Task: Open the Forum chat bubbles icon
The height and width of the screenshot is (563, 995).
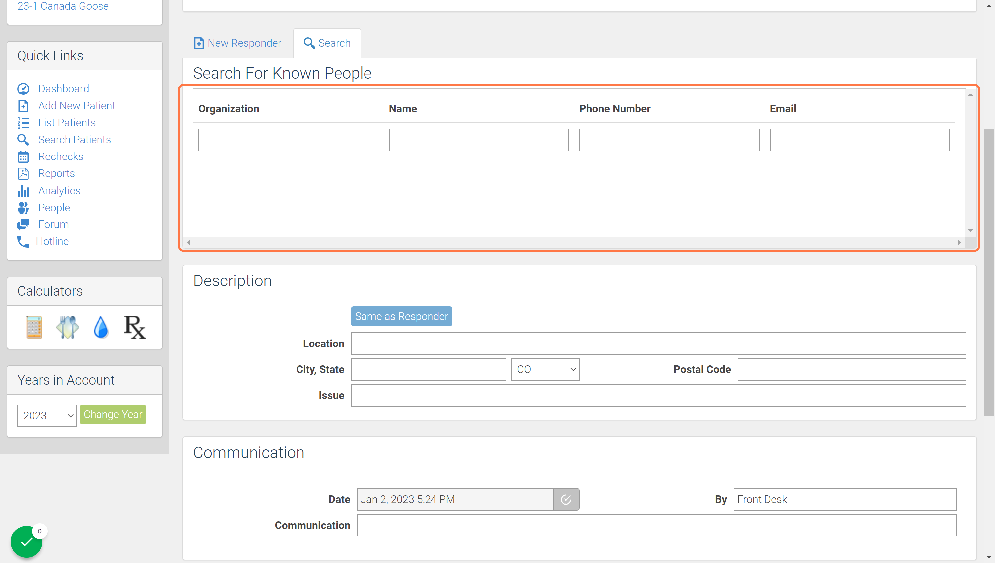Action: pyautogui.click(x=23, y=224)
